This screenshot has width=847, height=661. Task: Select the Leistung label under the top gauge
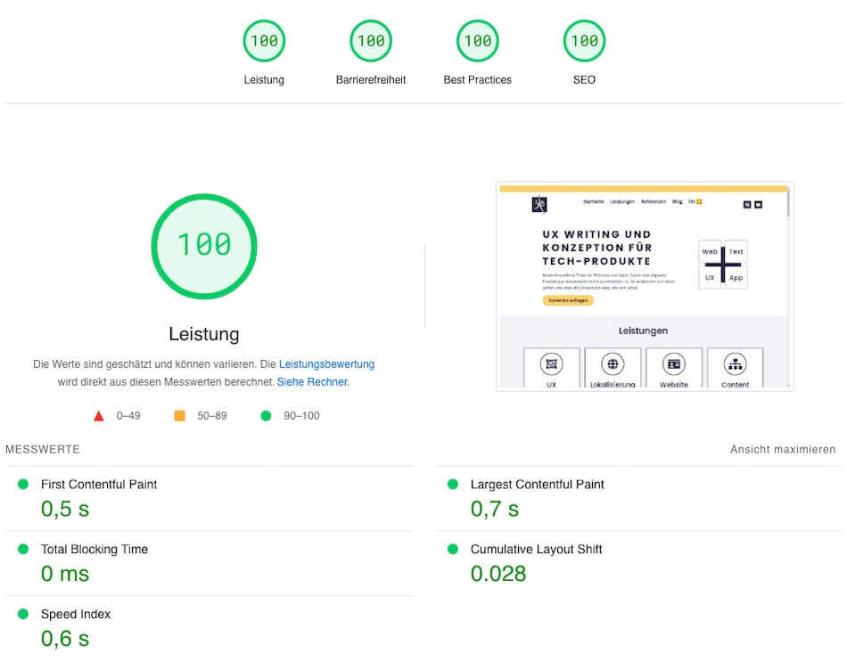coord(264,80)
